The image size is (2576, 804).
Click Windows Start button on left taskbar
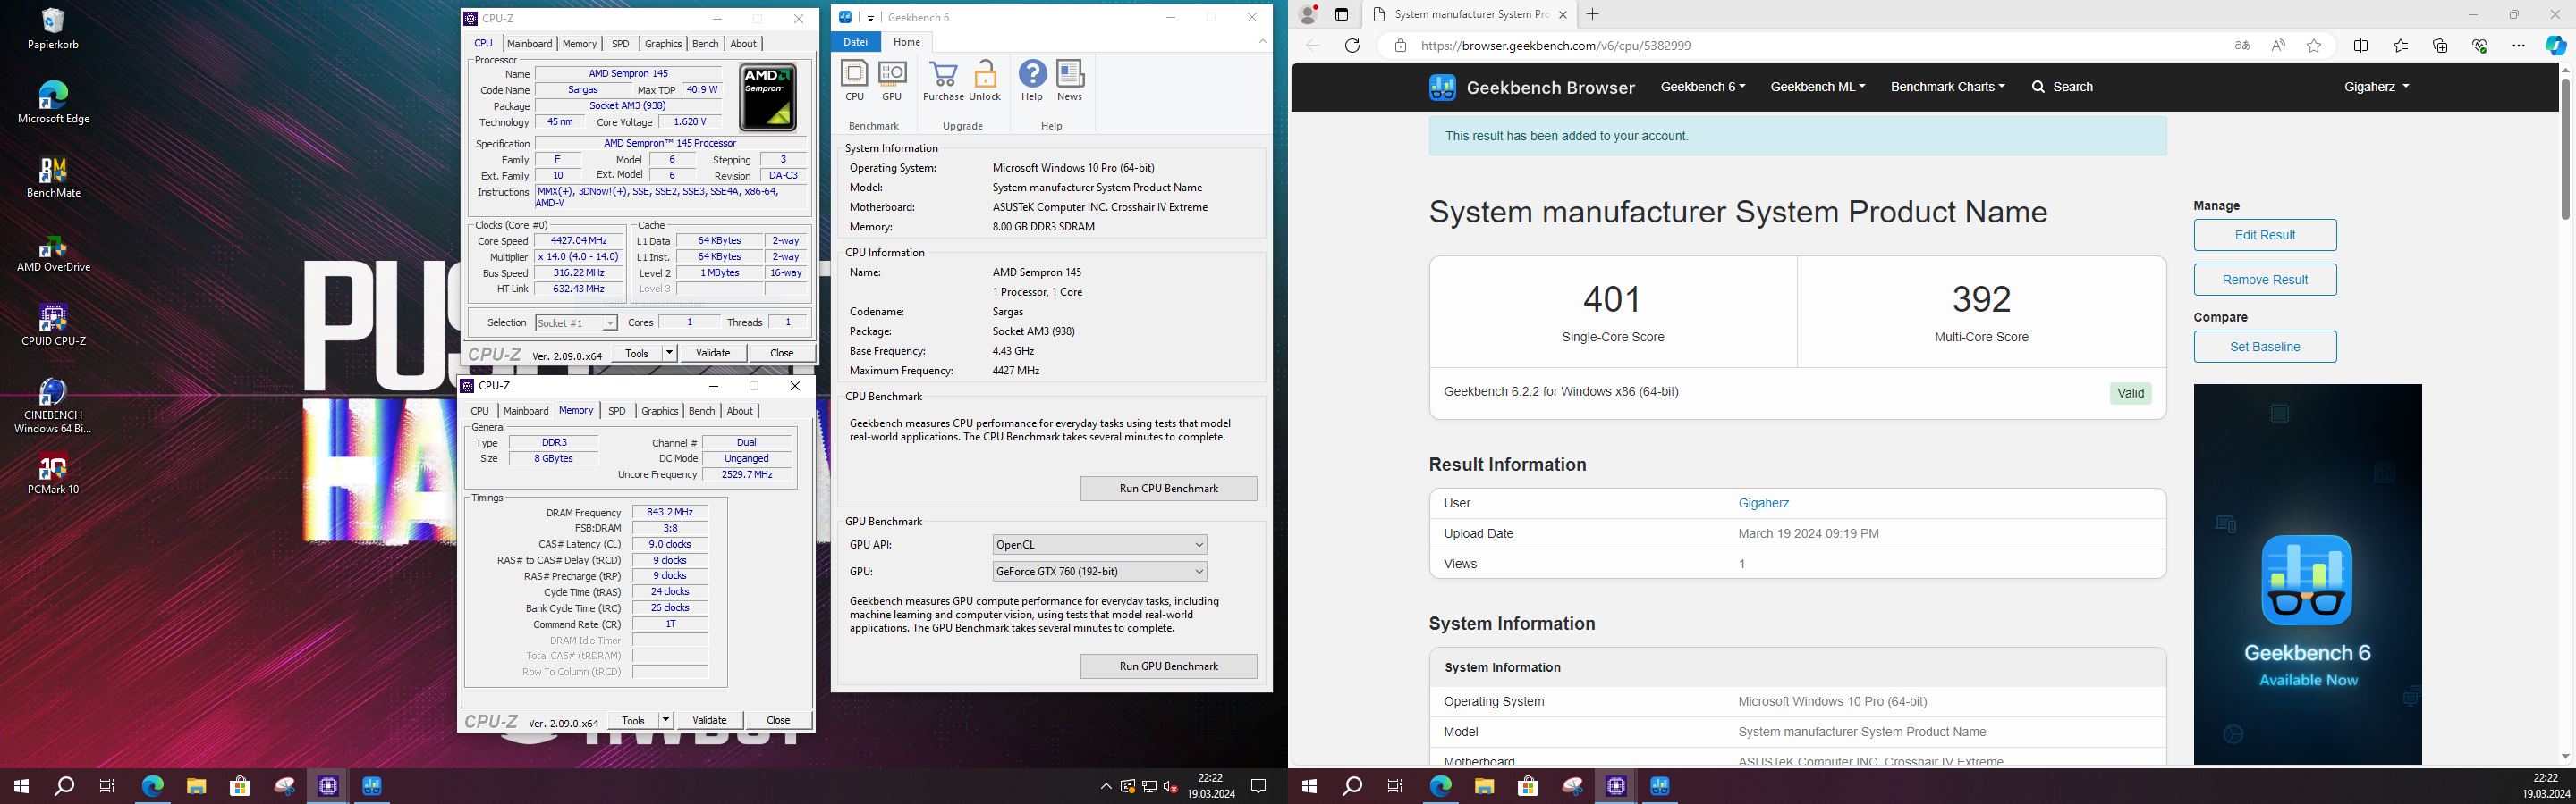point(21,786)
